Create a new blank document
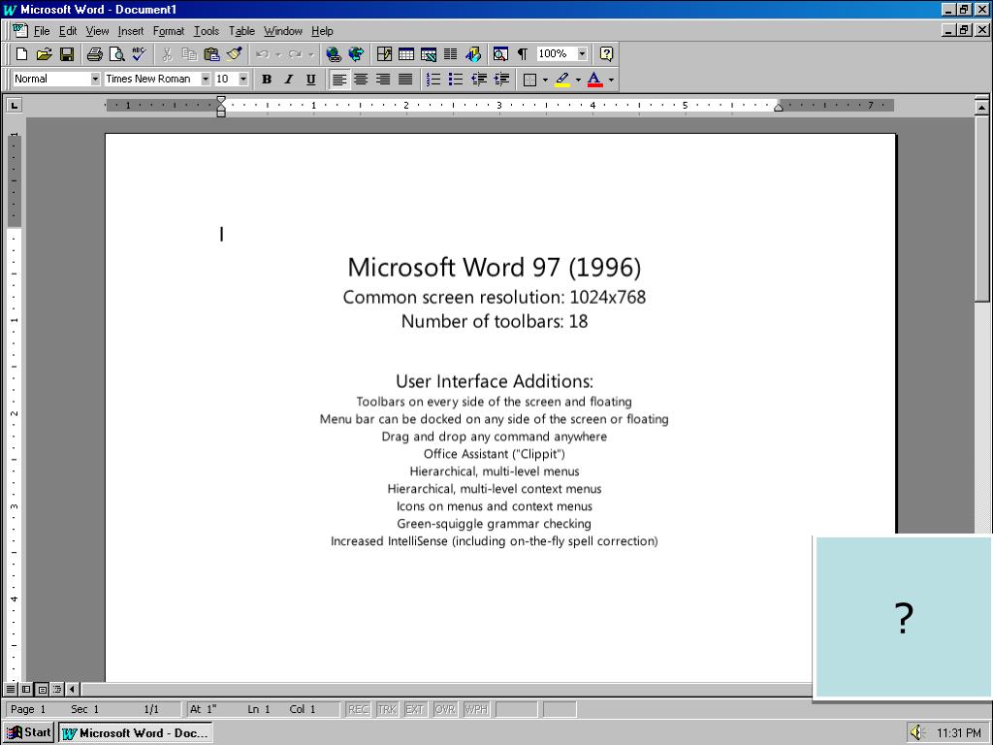Screen dimensions: 993x745 tap(21, 54)
